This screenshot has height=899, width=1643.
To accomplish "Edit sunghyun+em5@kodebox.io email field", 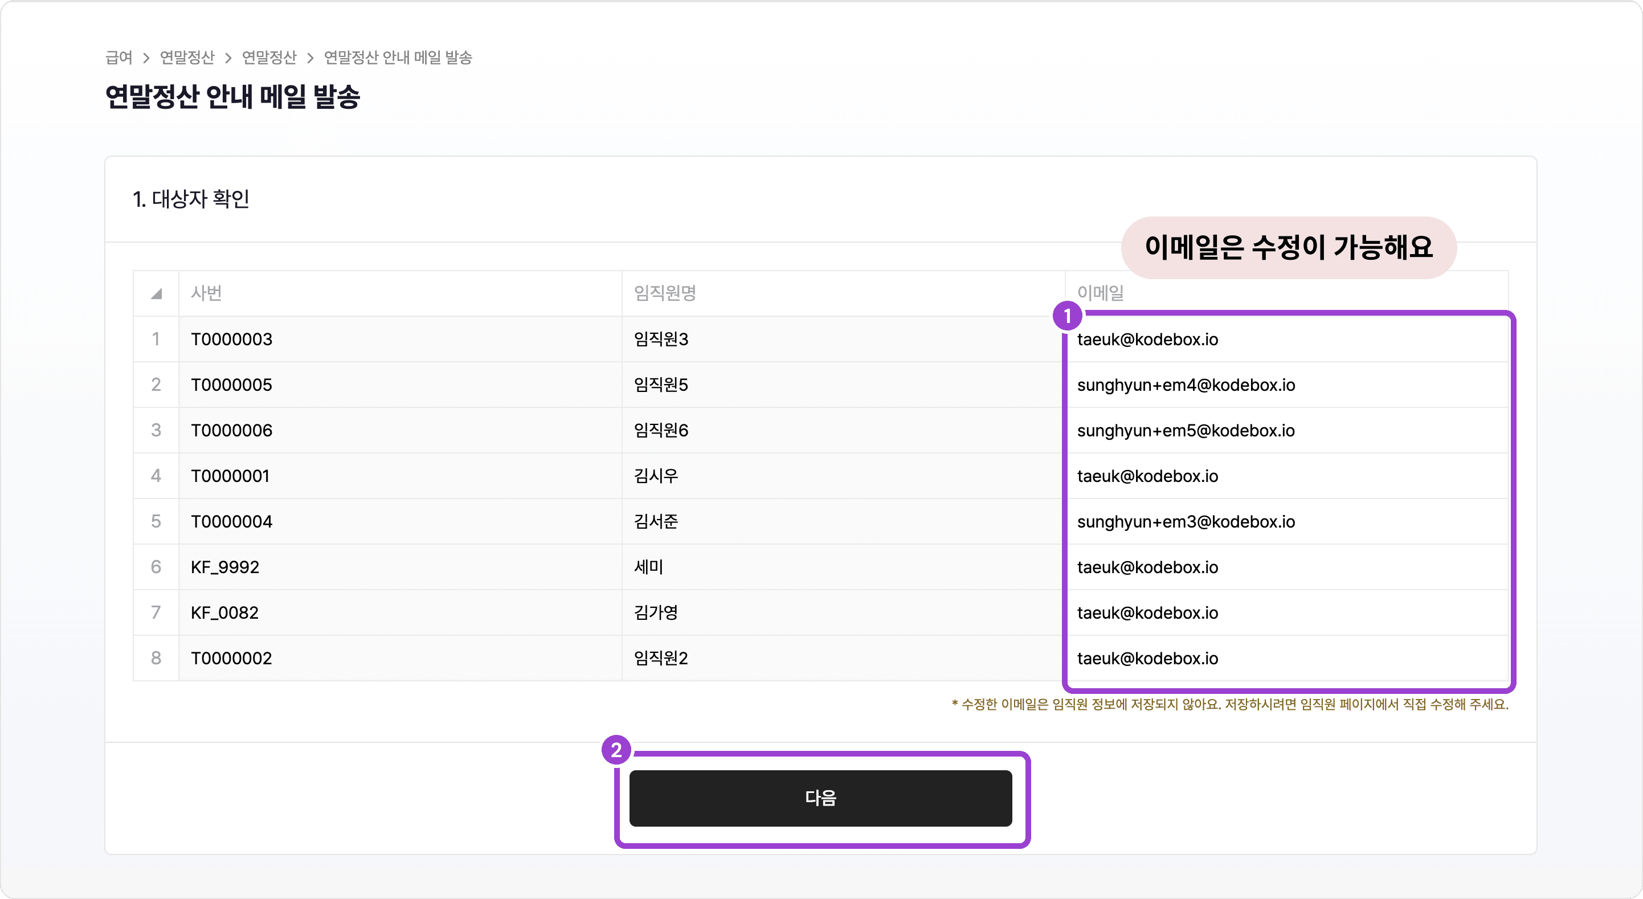I will 1285,431.
